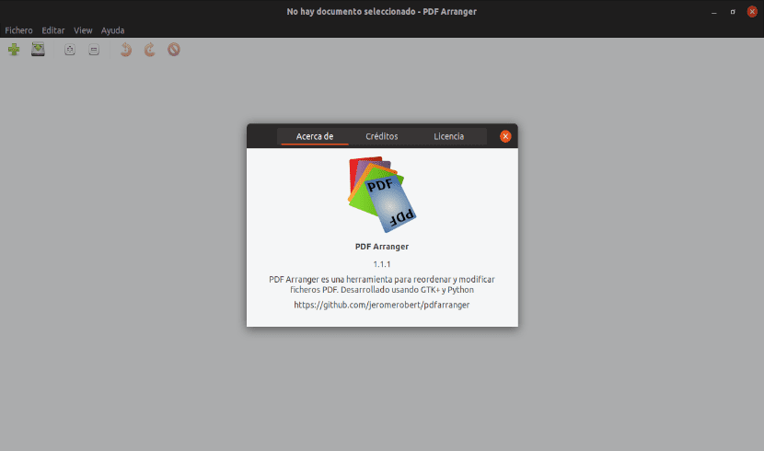764x451 pixels.
Task: Switch to the Licencia tab
Action: 449,136
